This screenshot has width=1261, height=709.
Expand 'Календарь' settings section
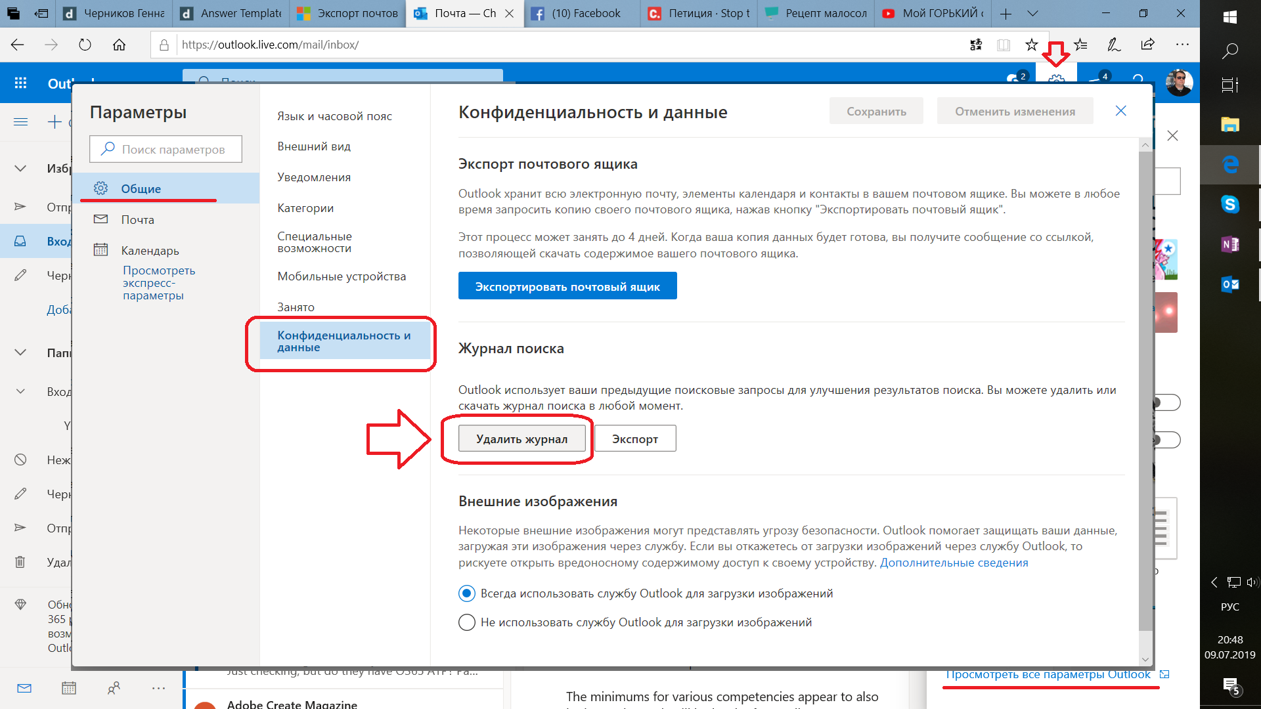point(150,249)
